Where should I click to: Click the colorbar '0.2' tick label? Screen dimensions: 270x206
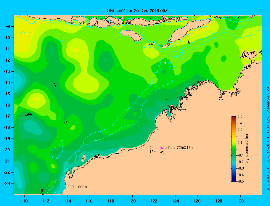[240, 136]
